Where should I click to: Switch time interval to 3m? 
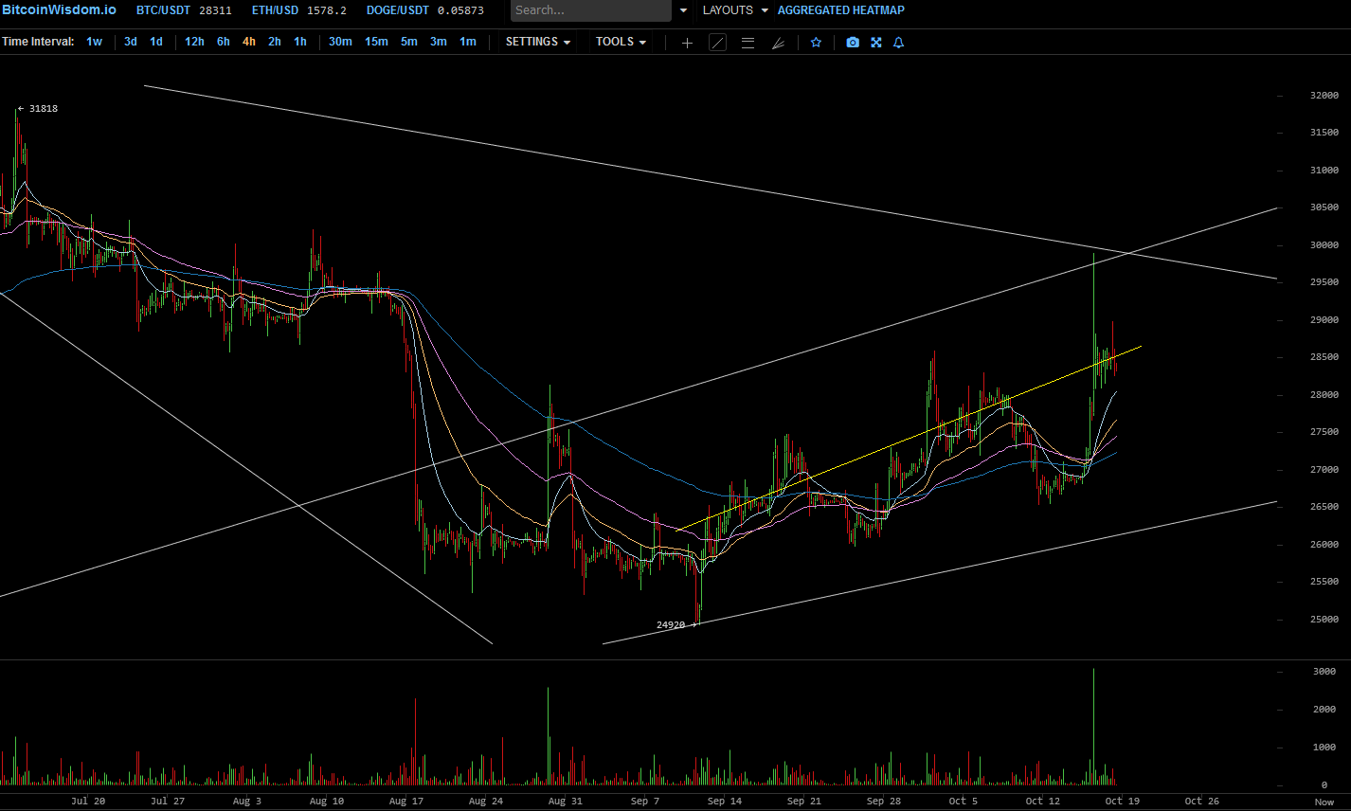point(439,42)
